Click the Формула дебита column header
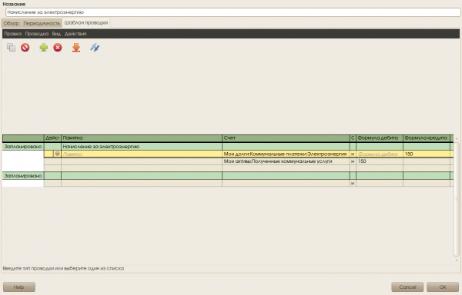Viewport: 462px width, 295px height. click(x=379, y=138)
